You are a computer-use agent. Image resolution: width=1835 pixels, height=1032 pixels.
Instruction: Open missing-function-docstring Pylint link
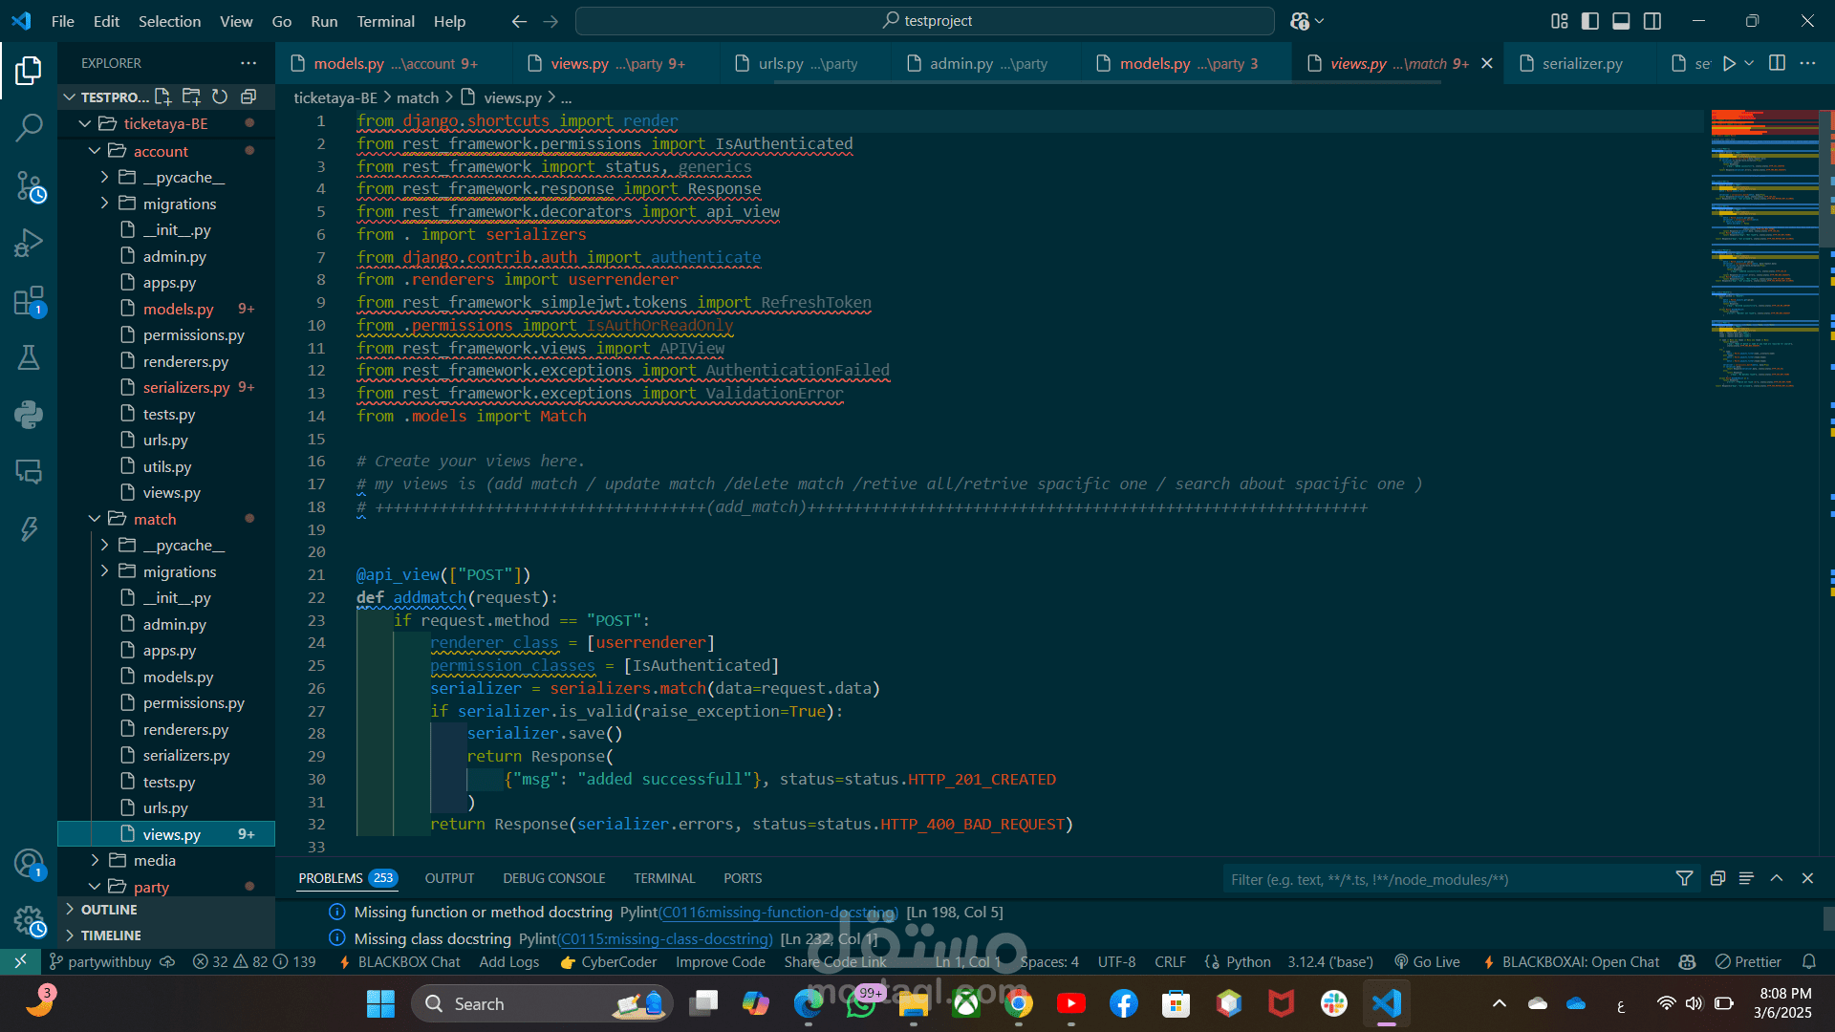tap(777, 913)
